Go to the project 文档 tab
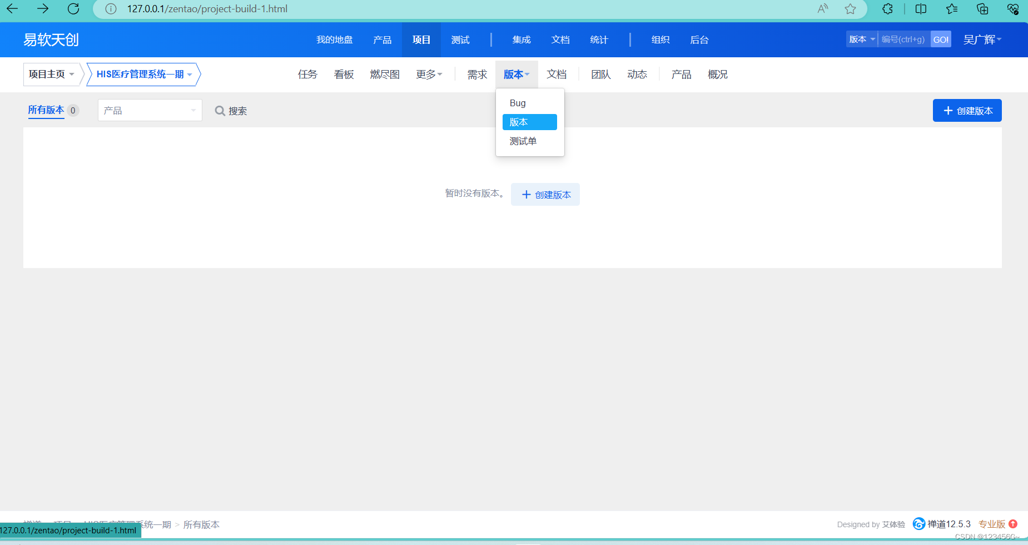This screenshot has width=1028, height=545. [x=557, y=75]
